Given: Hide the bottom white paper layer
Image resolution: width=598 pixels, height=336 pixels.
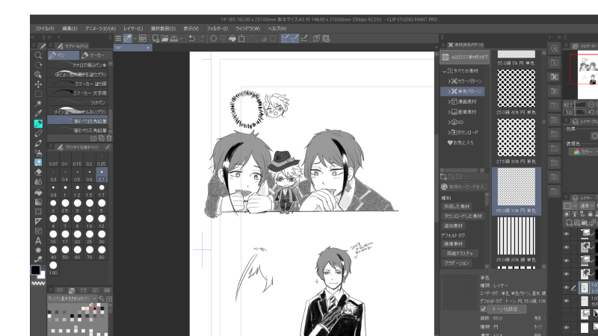Looking at the screenshot, I should [x=567, y=328].
